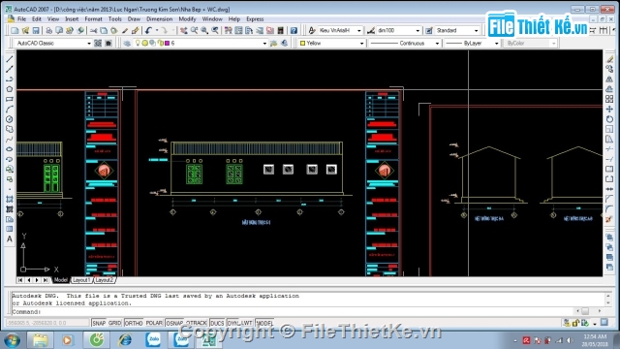Open the Dimension menu
Screen dimensions: 620x349
[159, 19]
